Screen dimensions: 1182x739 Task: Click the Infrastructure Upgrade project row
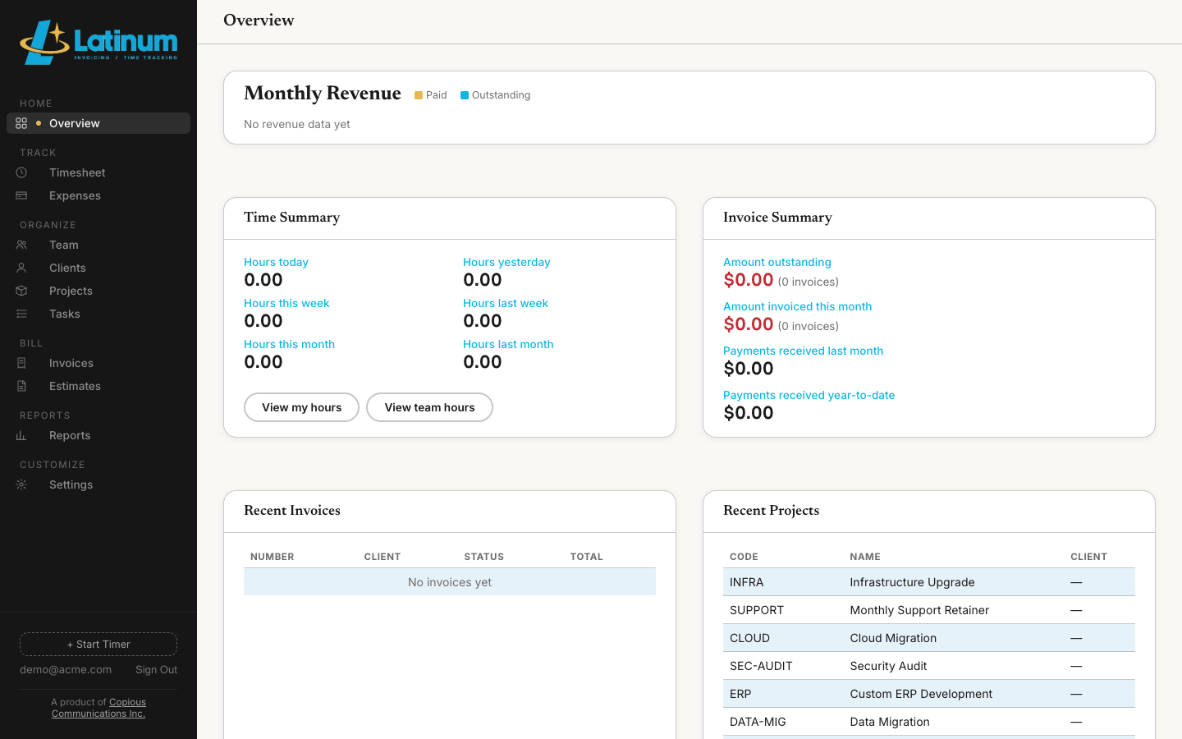coord(929,582)
